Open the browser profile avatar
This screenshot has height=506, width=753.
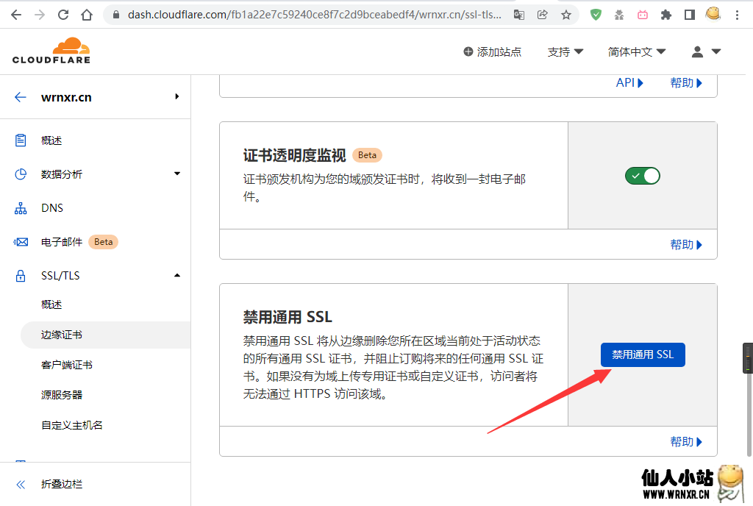click(x=713, y=15)
